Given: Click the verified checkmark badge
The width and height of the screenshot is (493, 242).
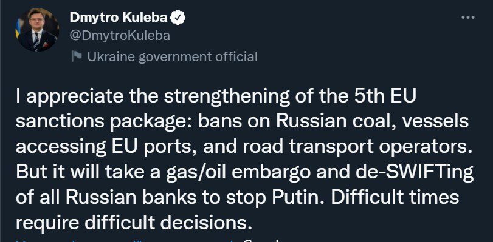Looking at the screenshot, I should (178, 18).
